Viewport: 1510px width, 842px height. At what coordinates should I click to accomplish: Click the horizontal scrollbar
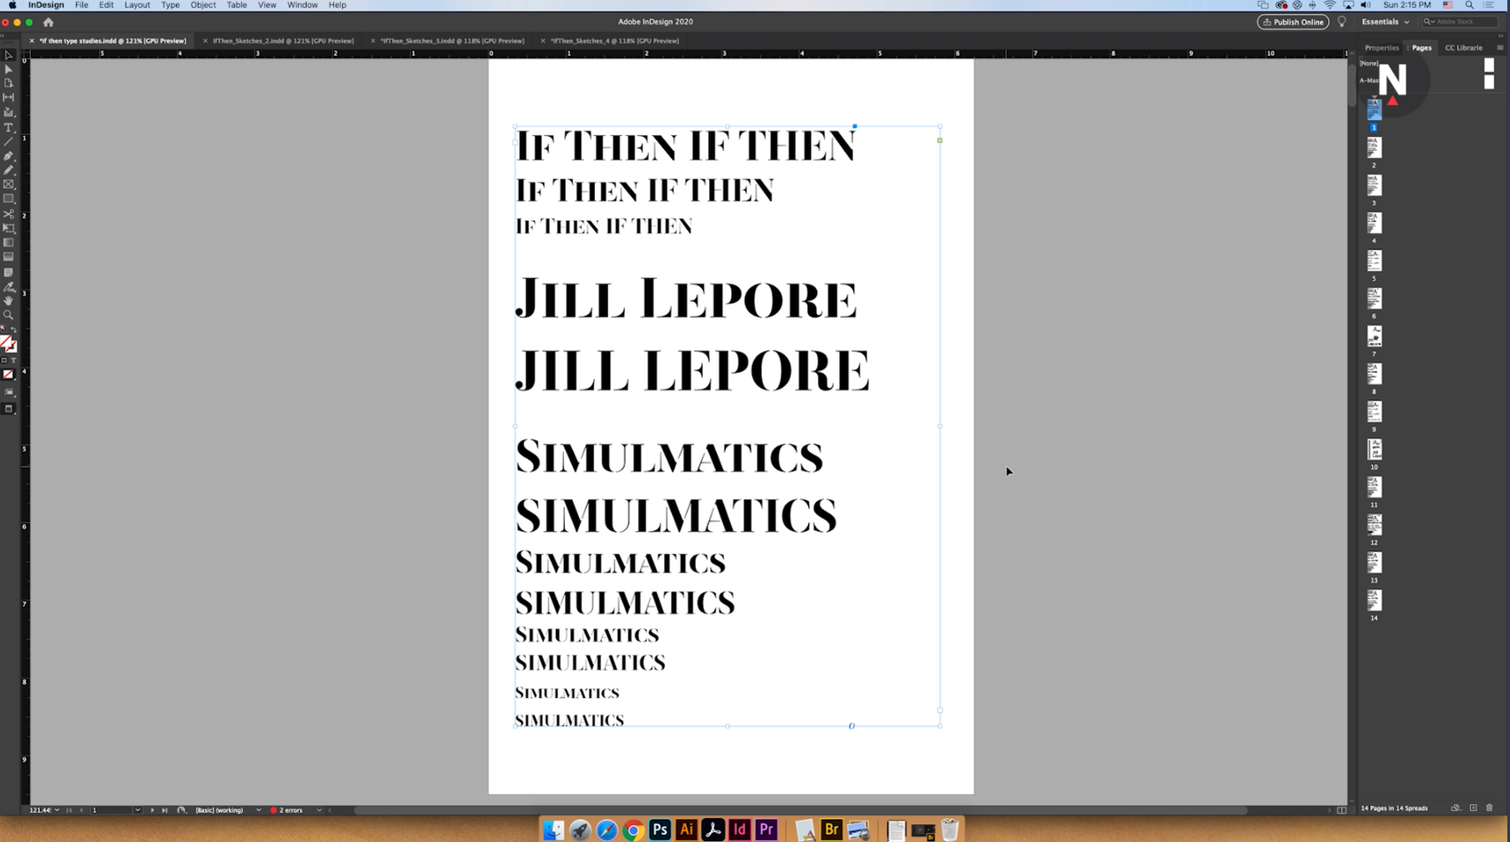pyautogui.click(x=800, y=810)
